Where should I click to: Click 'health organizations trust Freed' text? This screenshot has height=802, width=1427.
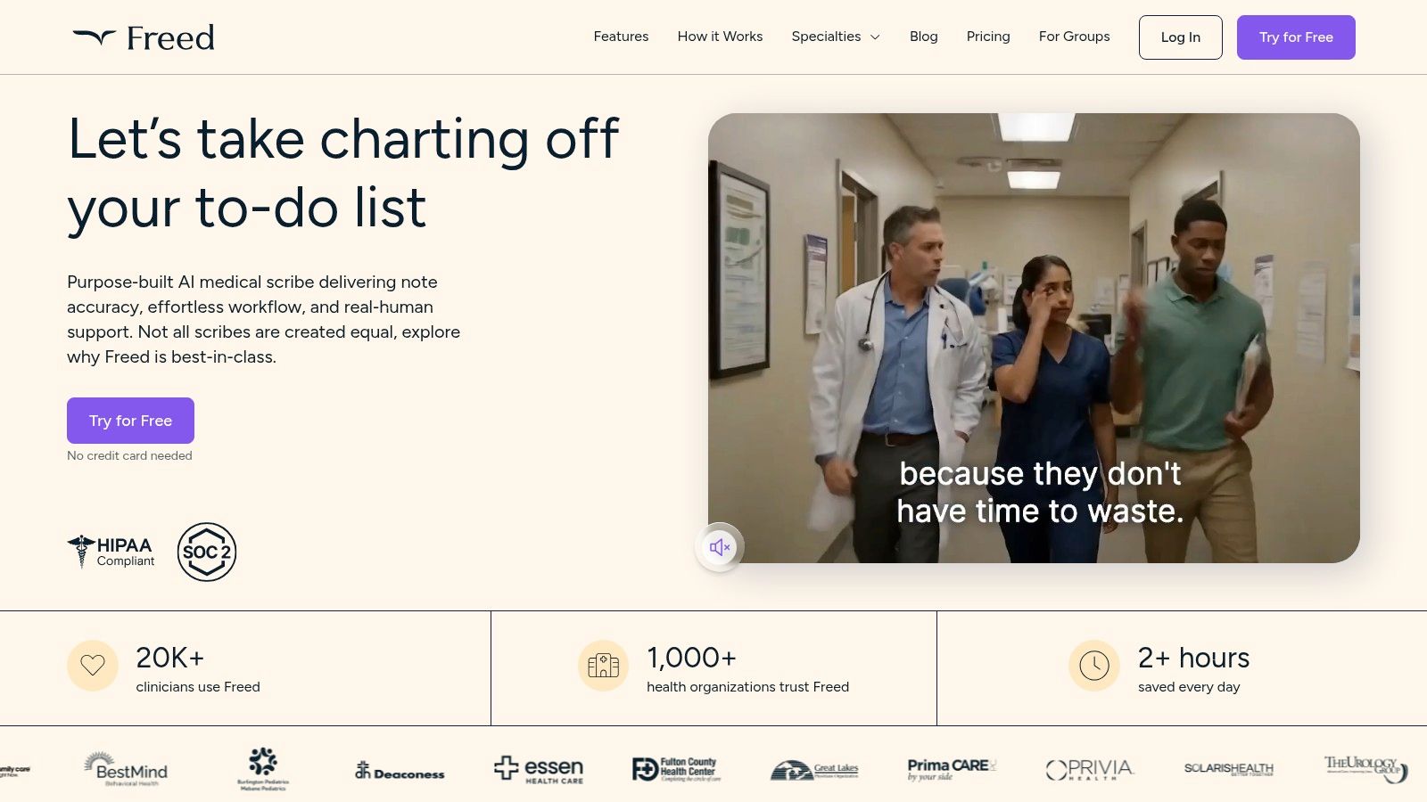(747, 687)
